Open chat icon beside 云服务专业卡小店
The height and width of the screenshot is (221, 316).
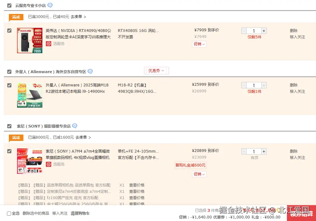(x=50, y=5)
